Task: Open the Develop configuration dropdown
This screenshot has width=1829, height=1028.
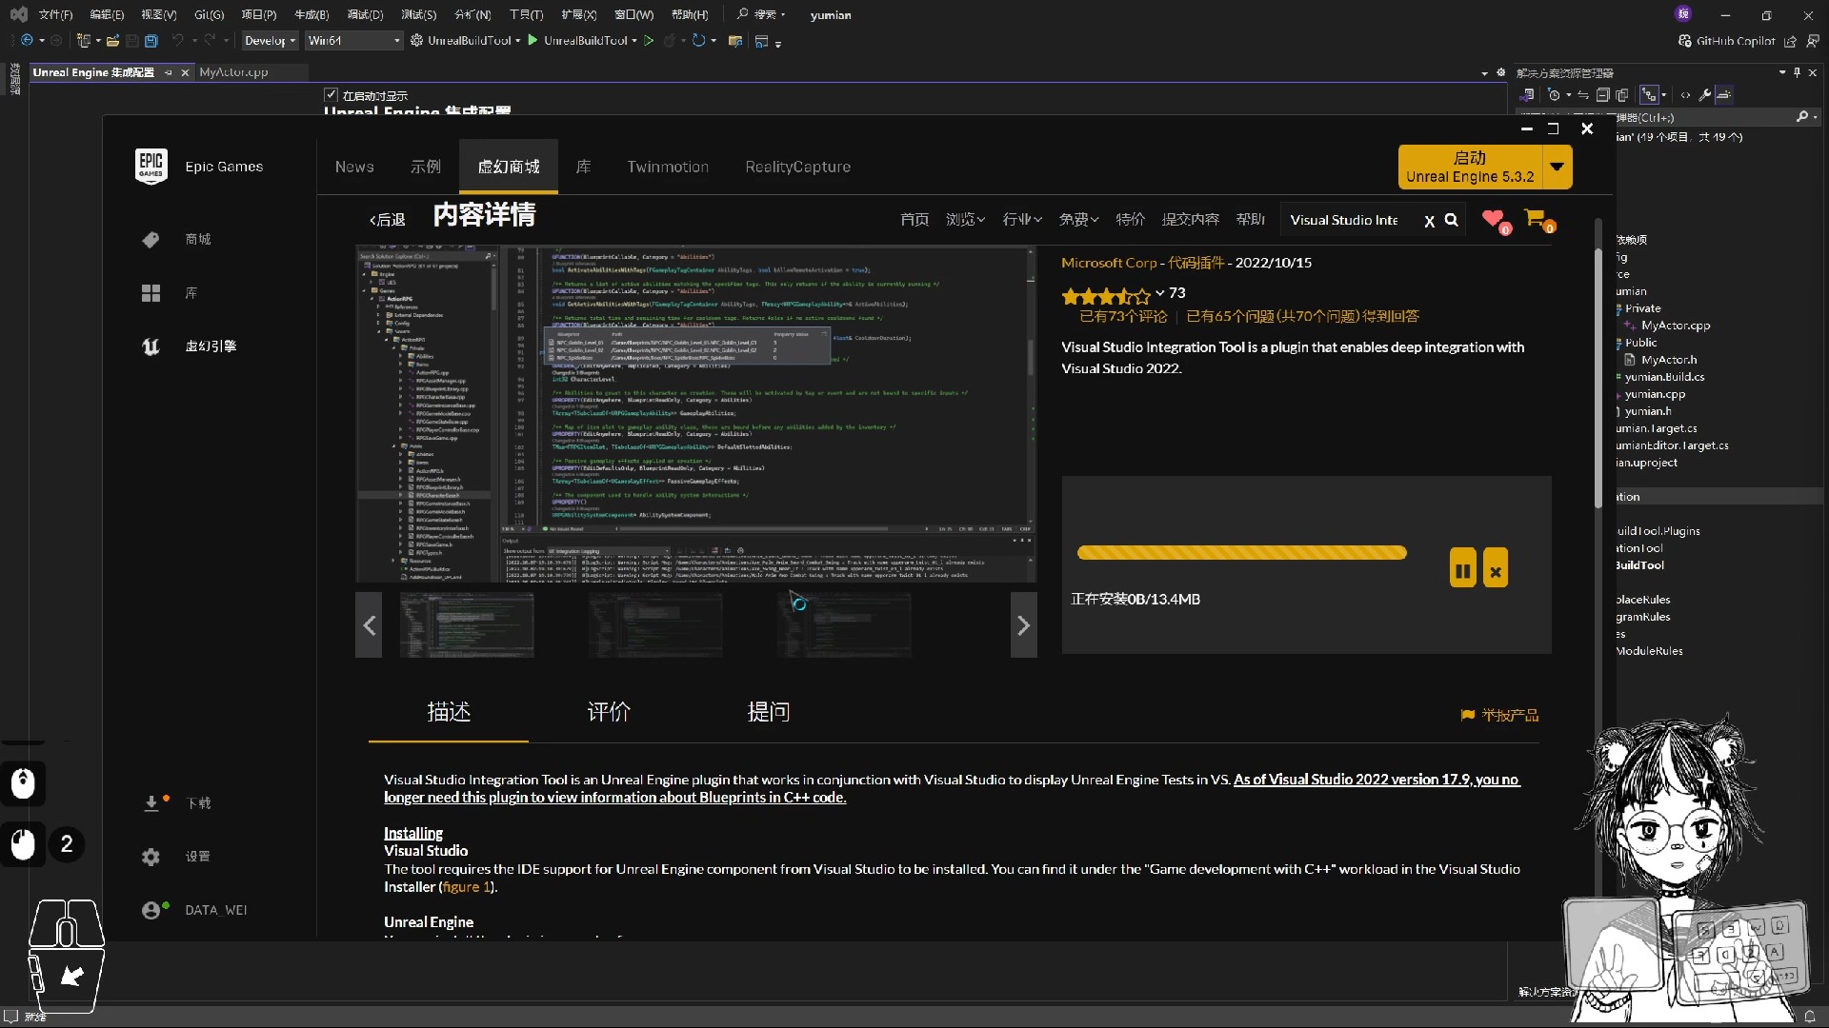Action: coord(271,41)
